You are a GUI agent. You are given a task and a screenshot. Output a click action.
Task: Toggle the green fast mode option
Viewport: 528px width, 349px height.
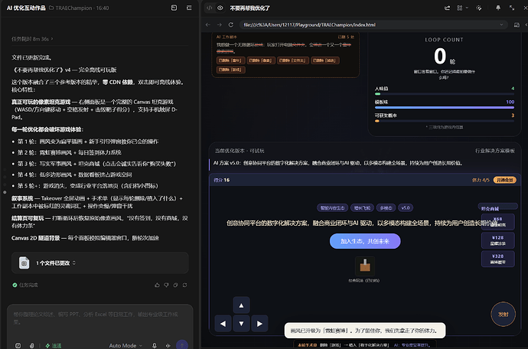point(54,345)
